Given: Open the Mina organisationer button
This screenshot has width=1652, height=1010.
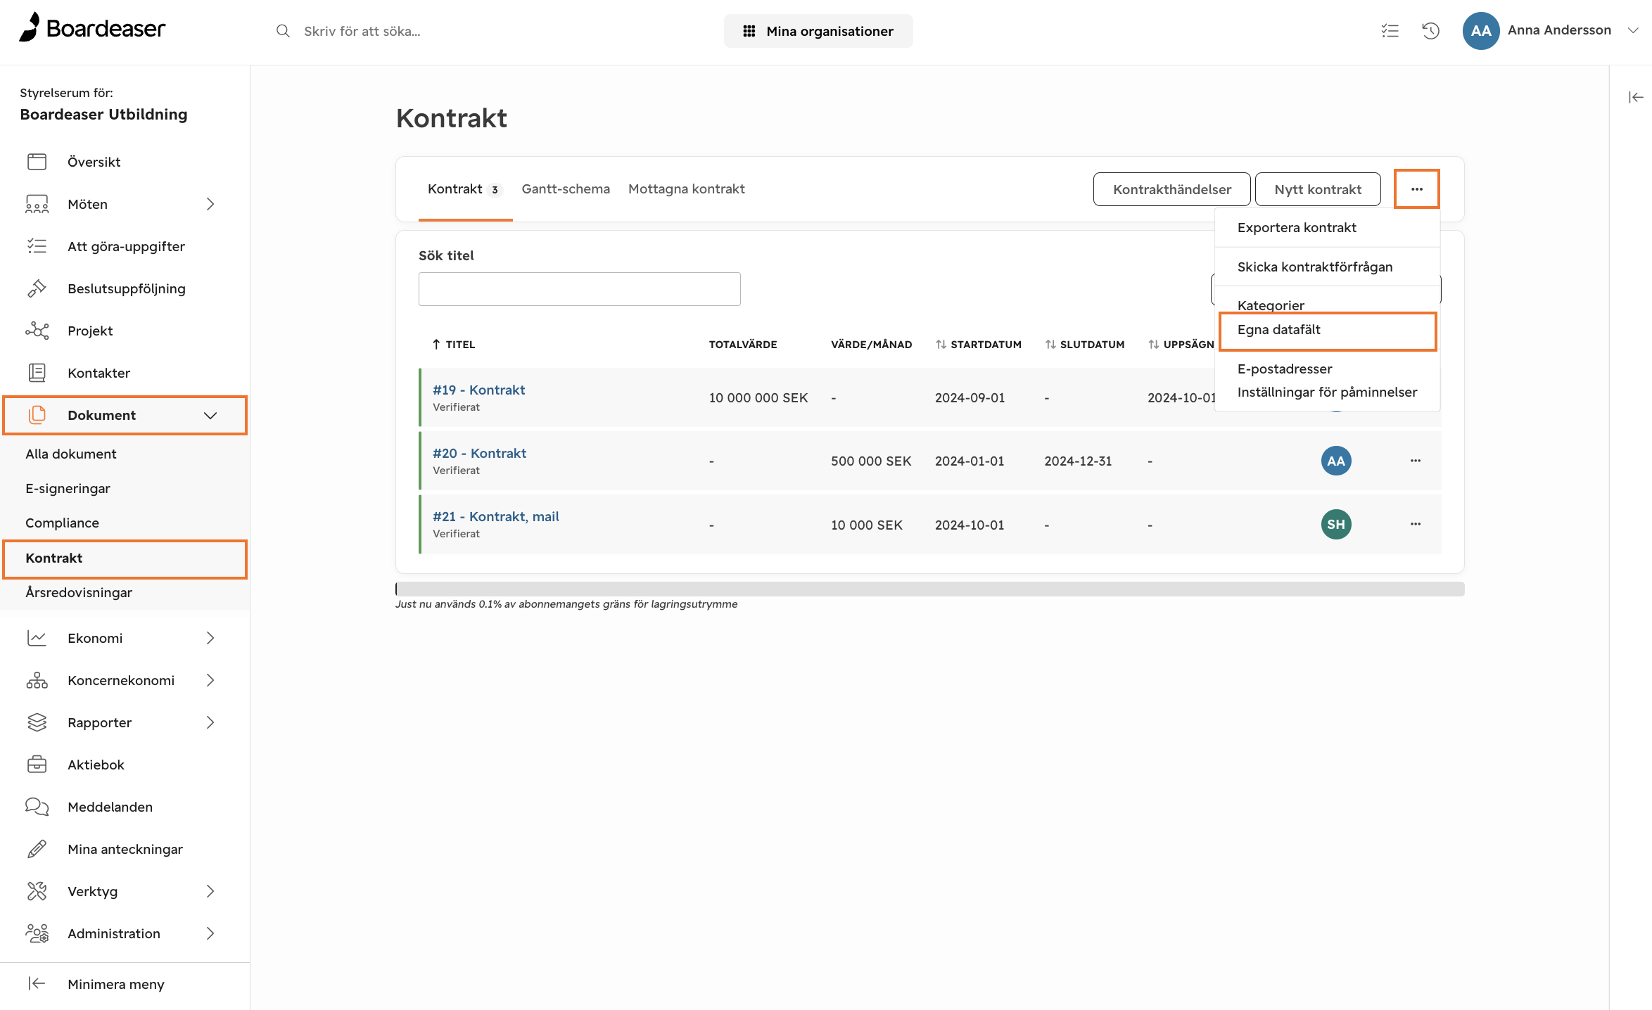Looking at the screenshot, I should (818, 31).
